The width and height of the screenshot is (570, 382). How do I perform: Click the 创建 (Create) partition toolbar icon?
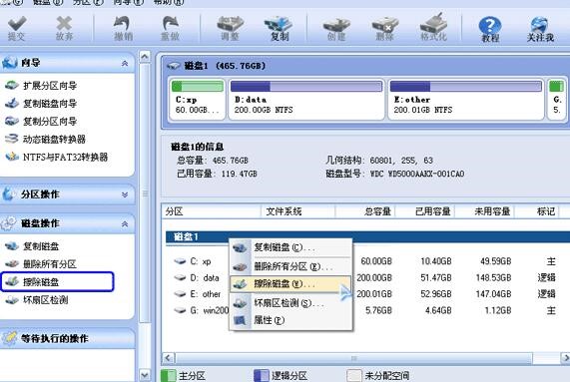pyautogui.click(x=336, y=28)
